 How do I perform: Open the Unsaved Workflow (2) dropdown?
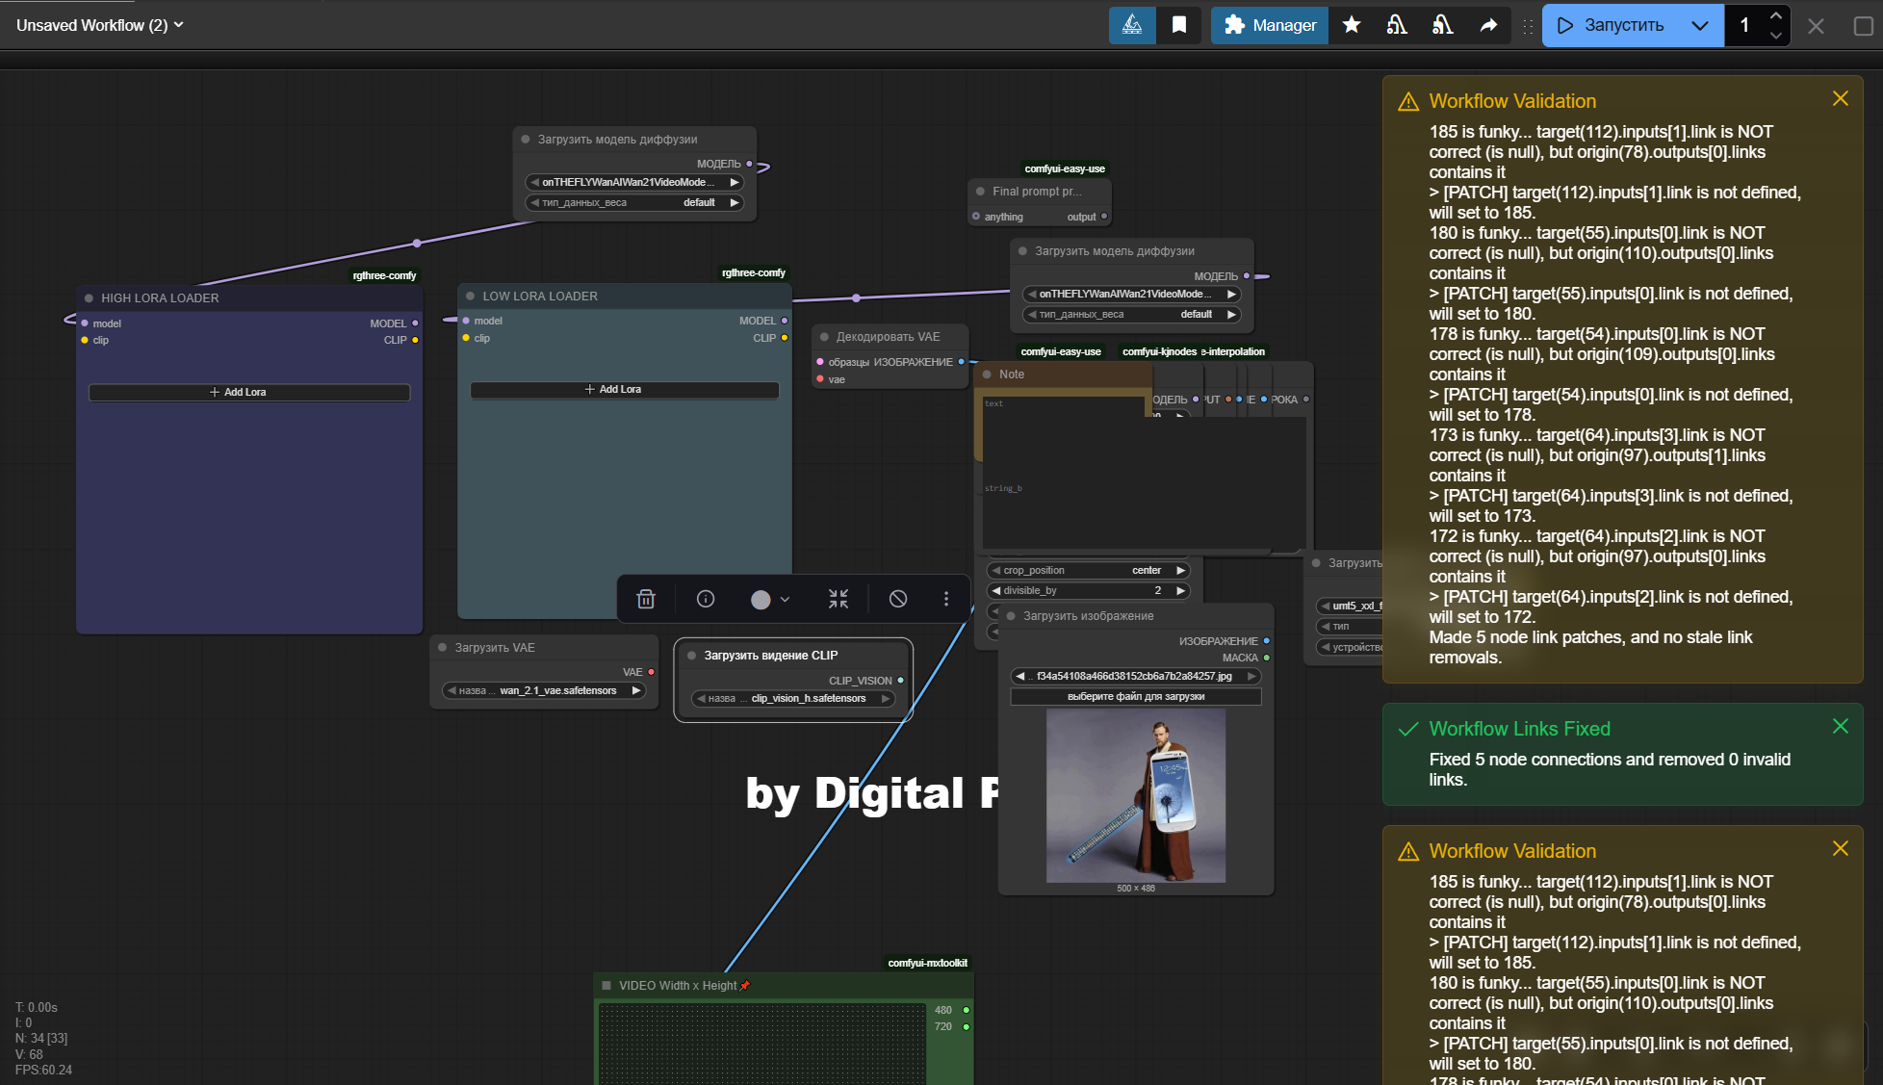click(99, 25)
